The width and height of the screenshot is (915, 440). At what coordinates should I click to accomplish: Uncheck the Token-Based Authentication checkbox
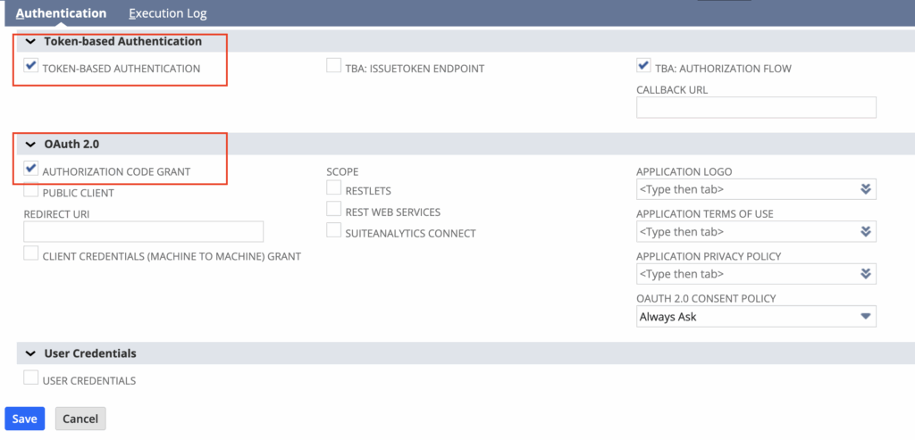tap(31, 65)
